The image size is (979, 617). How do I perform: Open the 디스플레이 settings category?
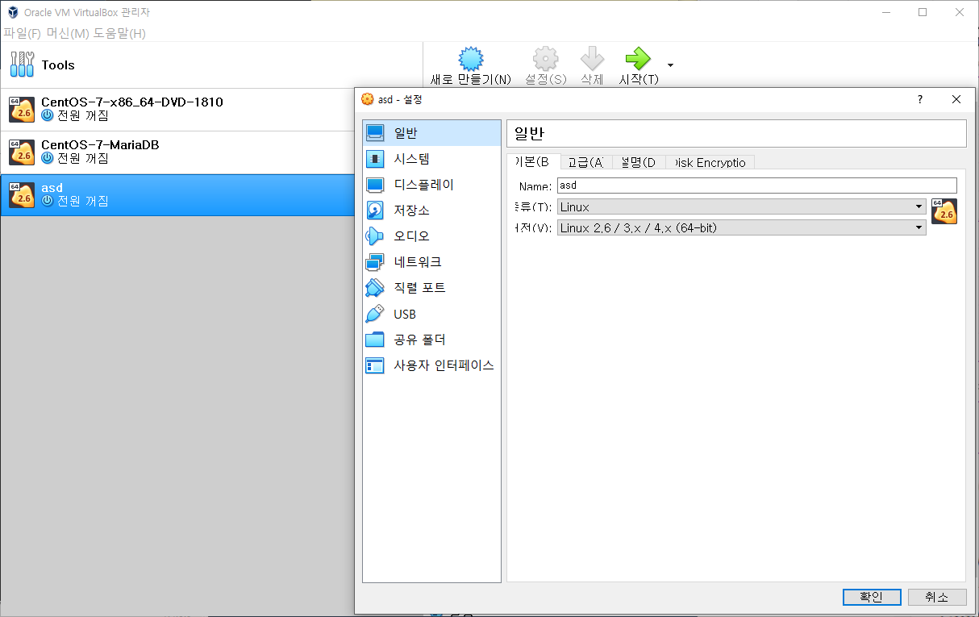pyautogui.click(x=431, y=185)
